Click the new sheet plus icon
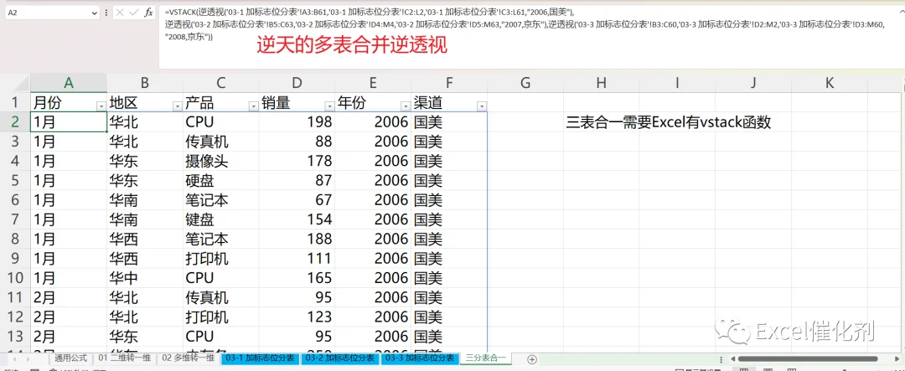Image resolution: width=905 pixels, height=371 pixels. 532,359
